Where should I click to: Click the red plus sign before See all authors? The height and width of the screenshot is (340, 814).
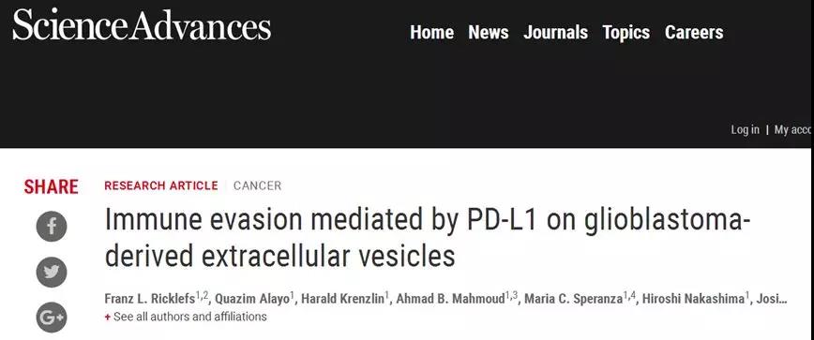(108, 318)
